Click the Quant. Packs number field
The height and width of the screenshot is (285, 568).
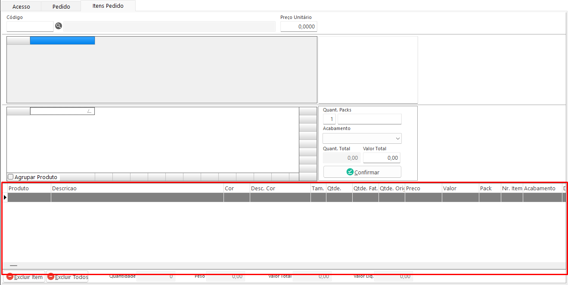click(x=329, y=119)
